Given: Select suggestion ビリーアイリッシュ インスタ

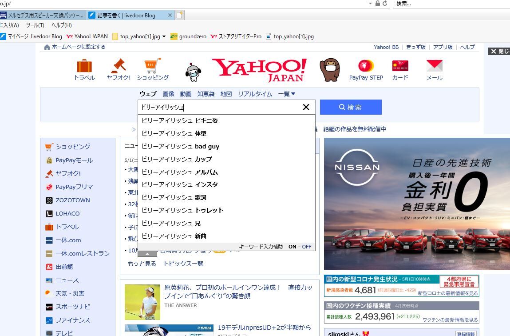Looking at the screenshot, I should tap(227, 184).
